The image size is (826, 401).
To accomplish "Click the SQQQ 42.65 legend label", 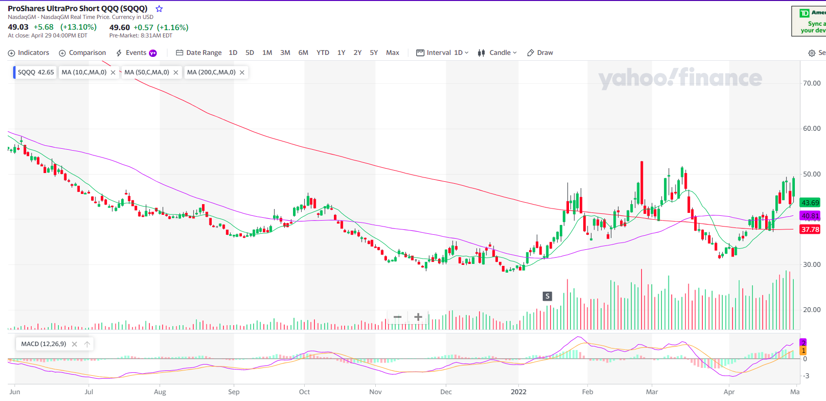I will [x=36, y=72].
